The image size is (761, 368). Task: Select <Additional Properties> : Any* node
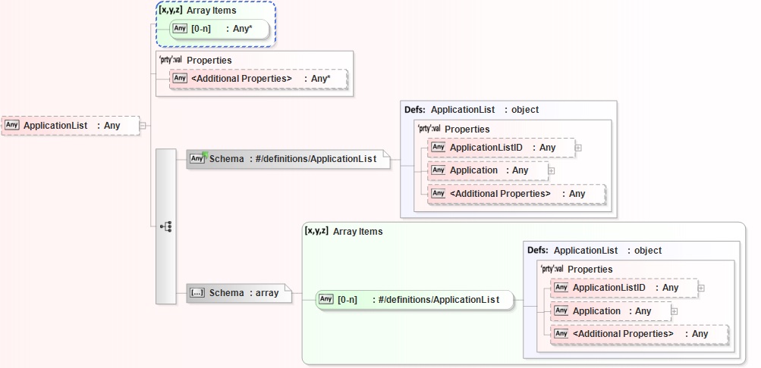click(x=257, y=78)
